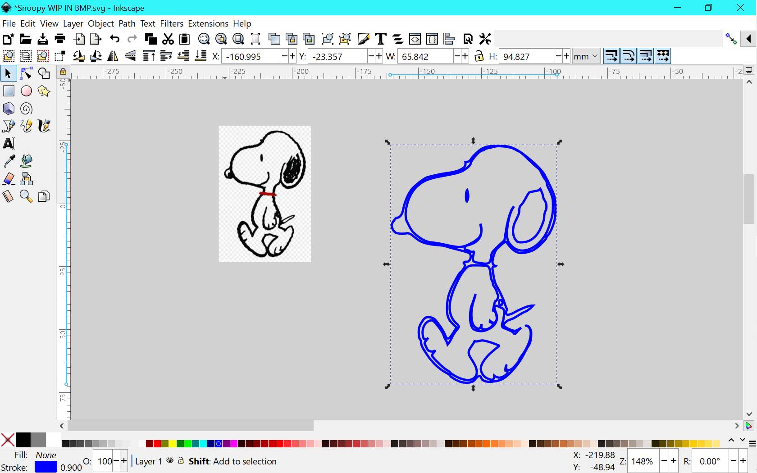This screenshot has height=473, width=757.
Task: Open the palette options menu
Action: pos(752,444)
